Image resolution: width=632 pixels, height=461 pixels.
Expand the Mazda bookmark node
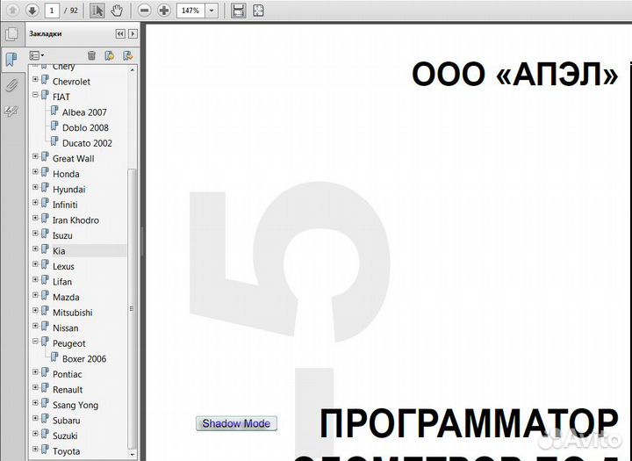pyautogui.click(x=35, y=295)
